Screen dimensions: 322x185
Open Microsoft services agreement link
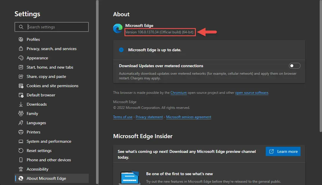pyautogui.click(x=189, y=117)
